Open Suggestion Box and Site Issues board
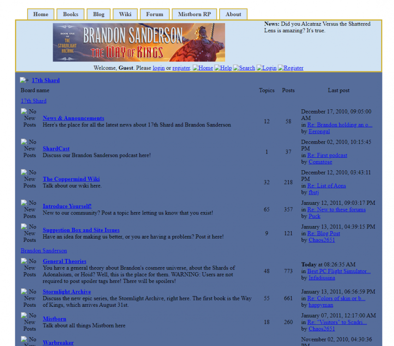Viewport: 394px width, 346px height. click(81, 230)
